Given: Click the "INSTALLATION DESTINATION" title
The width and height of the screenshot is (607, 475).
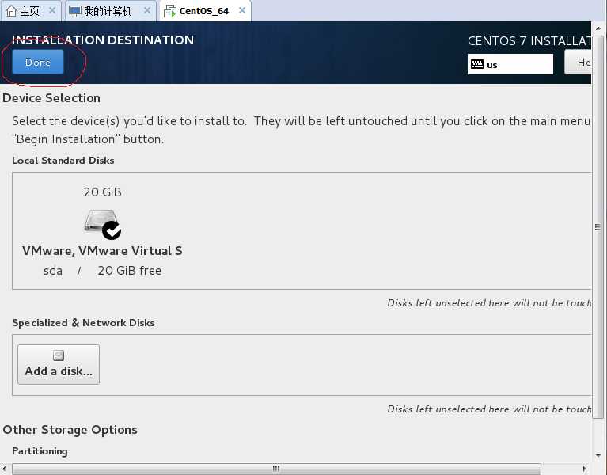Looking at the screenshot, I should tap(103, 40).
